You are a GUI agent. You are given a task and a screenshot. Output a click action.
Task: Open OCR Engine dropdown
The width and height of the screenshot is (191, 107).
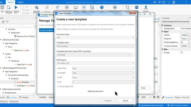click(x=95, y=63)
